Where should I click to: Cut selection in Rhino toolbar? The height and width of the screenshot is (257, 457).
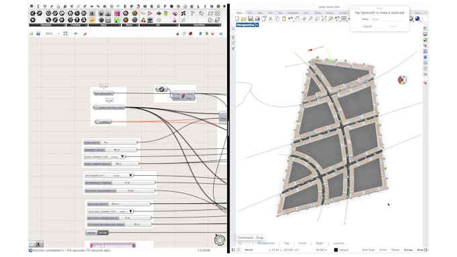[270, 19]
